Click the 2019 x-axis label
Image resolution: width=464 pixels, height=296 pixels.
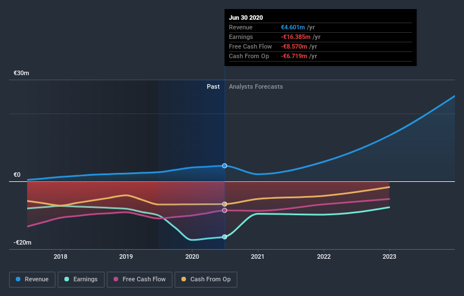click(126, 256)
